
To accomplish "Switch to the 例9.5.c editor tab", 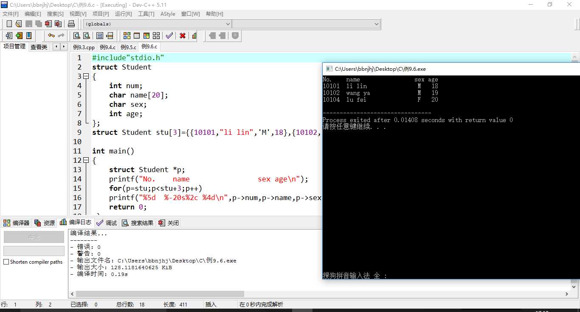I will (x=128, y=47).
